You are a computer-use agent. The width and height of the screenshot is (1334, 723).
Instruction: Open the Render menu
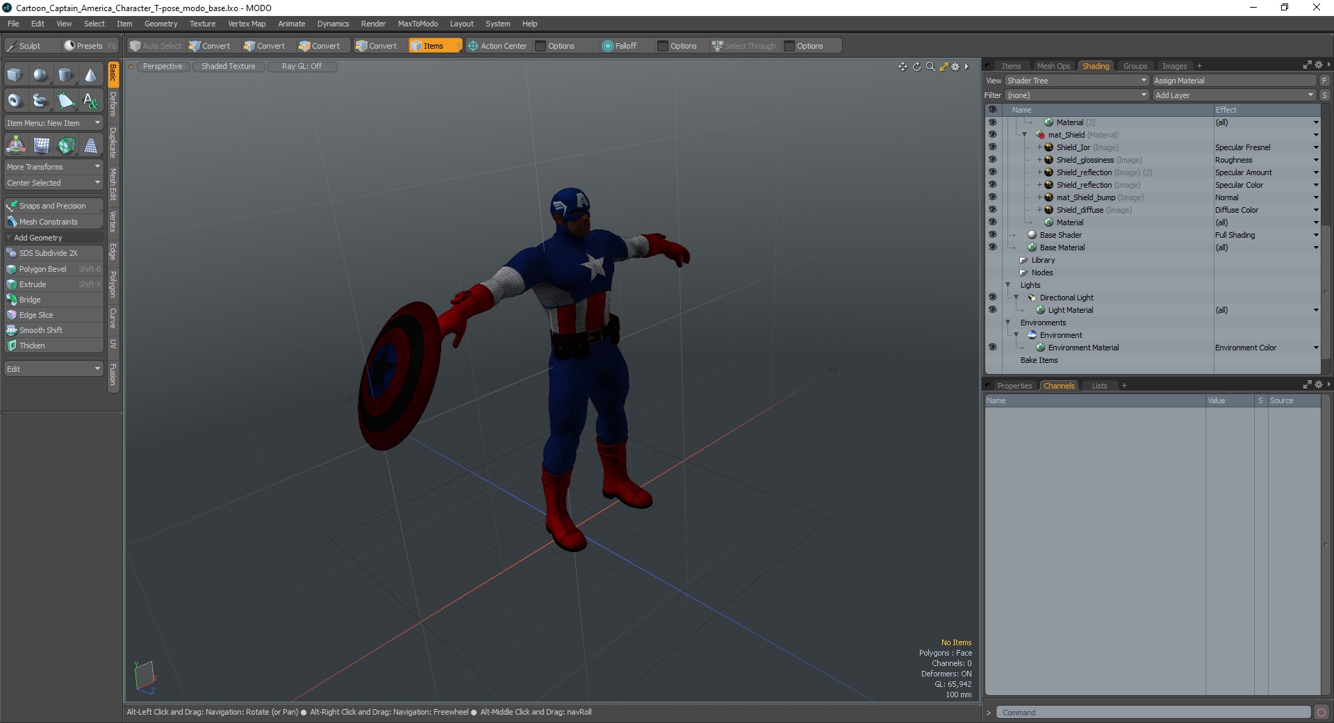point(373,24)
